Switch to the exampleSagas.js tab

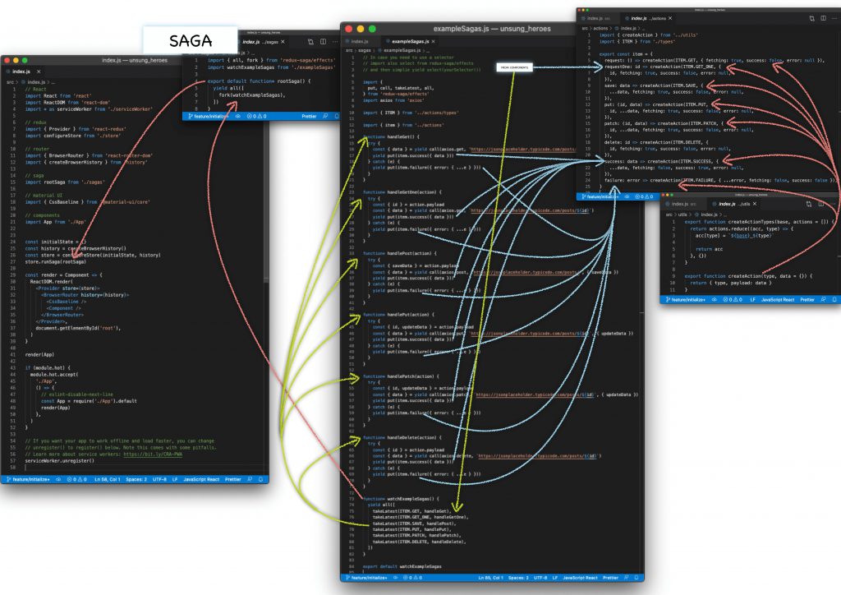(410, 39)
